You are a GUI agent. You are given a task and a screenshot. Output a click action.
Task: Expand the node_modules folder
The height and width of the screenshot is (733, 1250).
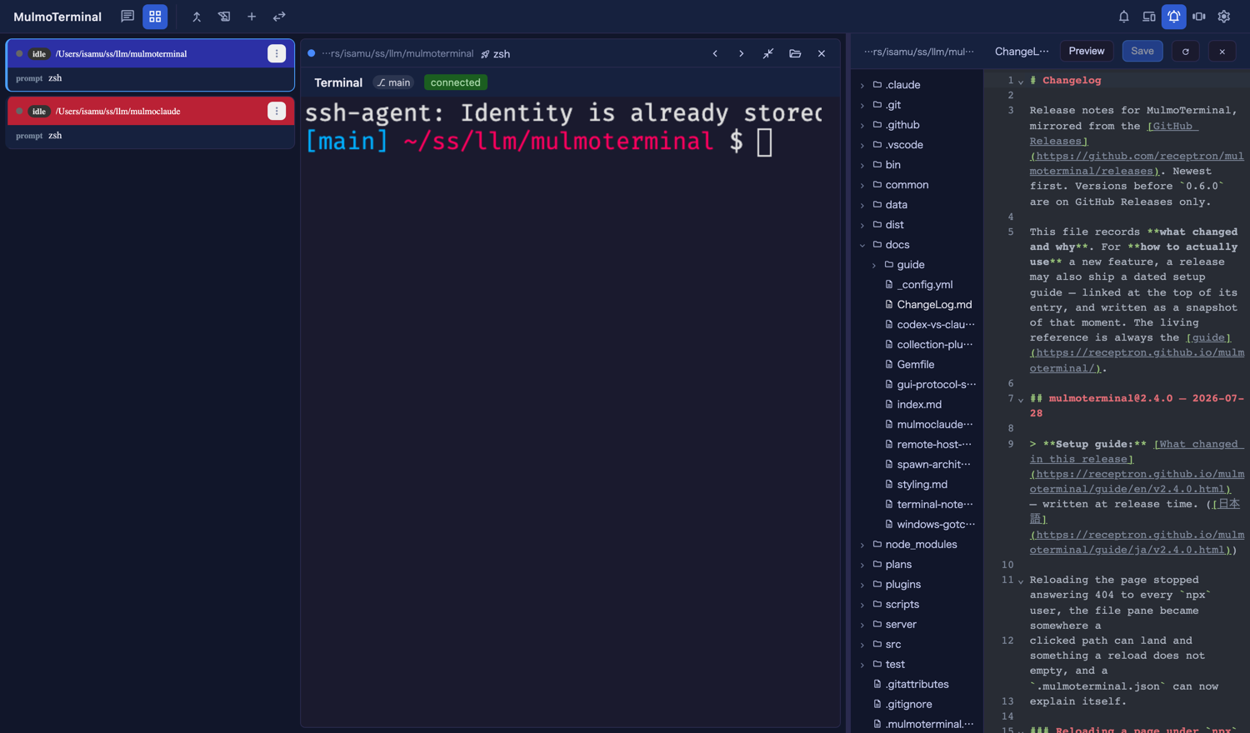[x=917, y=545]
